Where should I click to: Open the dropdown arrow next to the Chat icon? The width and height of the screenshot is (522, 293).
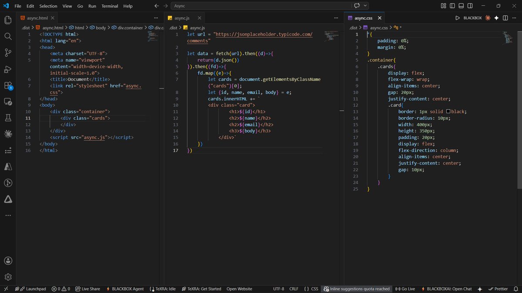click(x=365, y=6)
